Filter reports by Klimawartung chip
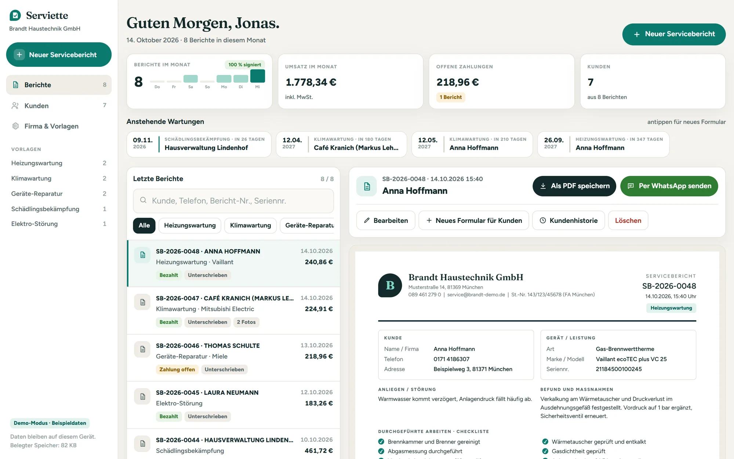Viewport: 734px width, 459px height. point(250,225)
